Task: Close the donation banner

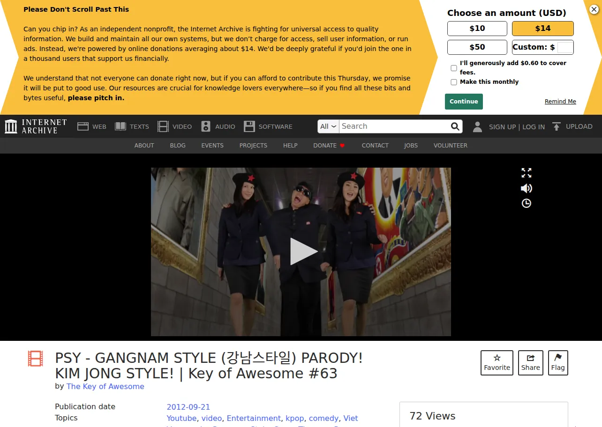Action: tap(594, 9)
